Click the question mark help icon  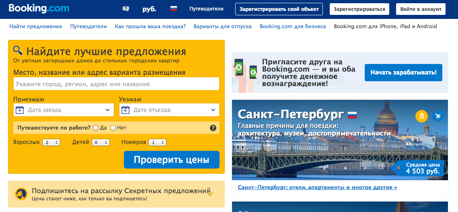point(213,128)
